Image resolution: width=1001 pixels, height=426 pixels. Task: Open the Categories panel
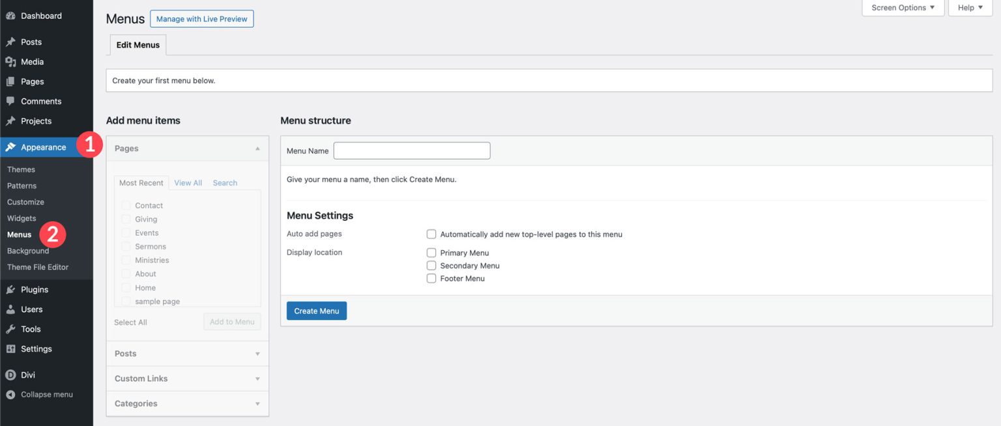(187, 403)
